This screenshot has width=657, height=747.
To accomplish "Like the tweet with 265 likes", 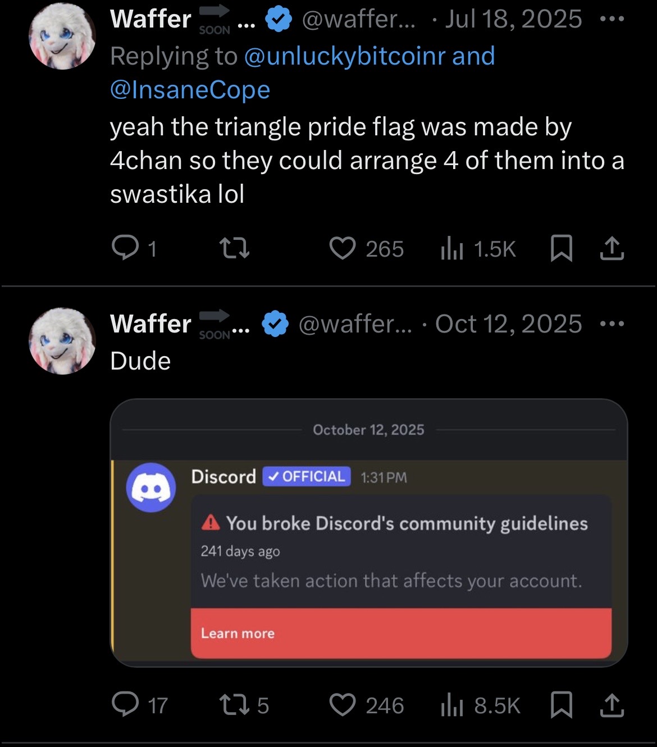I will coord(342,248).
